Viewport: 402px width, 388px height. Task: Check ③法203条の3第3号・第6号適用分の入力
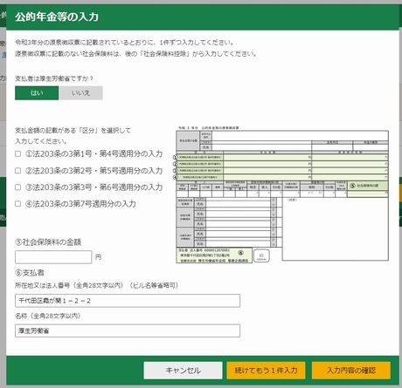tap(18, 187)
